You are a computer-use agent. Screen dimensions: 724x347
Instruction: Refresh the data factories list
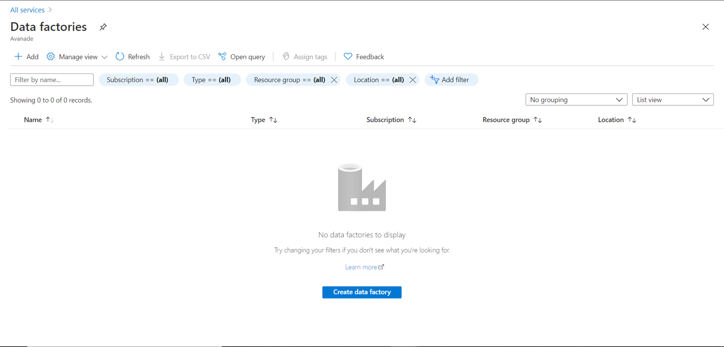coord(132,56)
